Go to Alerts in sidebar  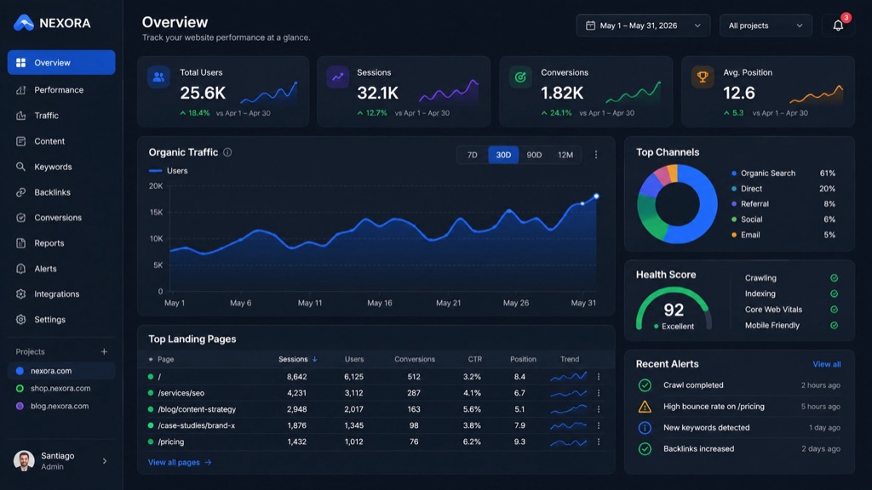pyautogui.click(x=61, y=269)
